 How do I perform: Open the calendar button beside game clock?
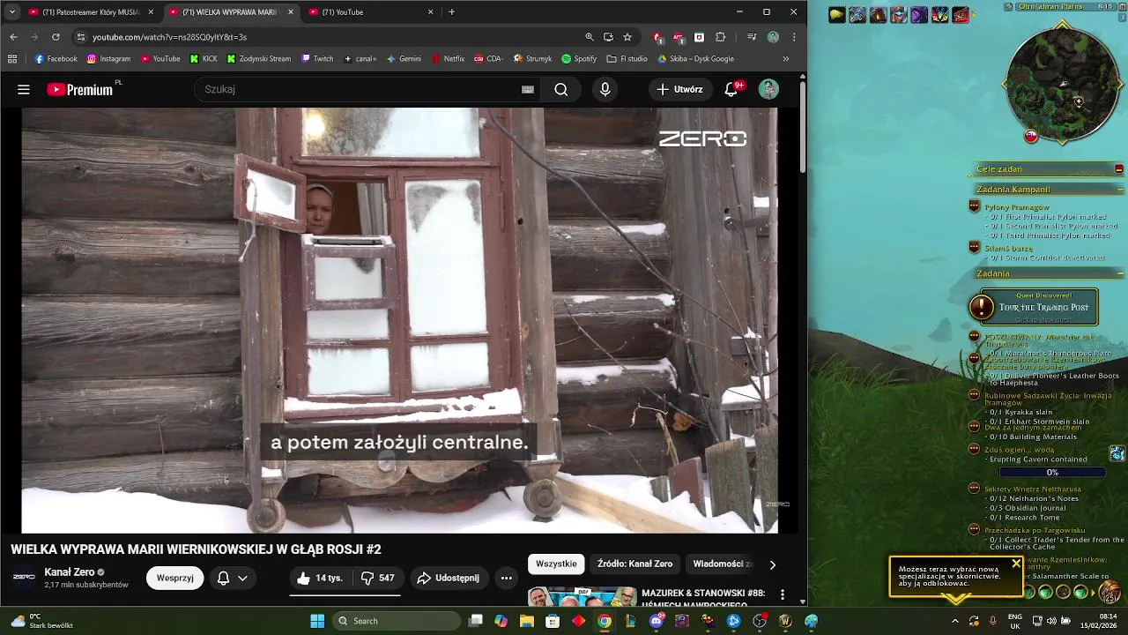point(1122,7)
